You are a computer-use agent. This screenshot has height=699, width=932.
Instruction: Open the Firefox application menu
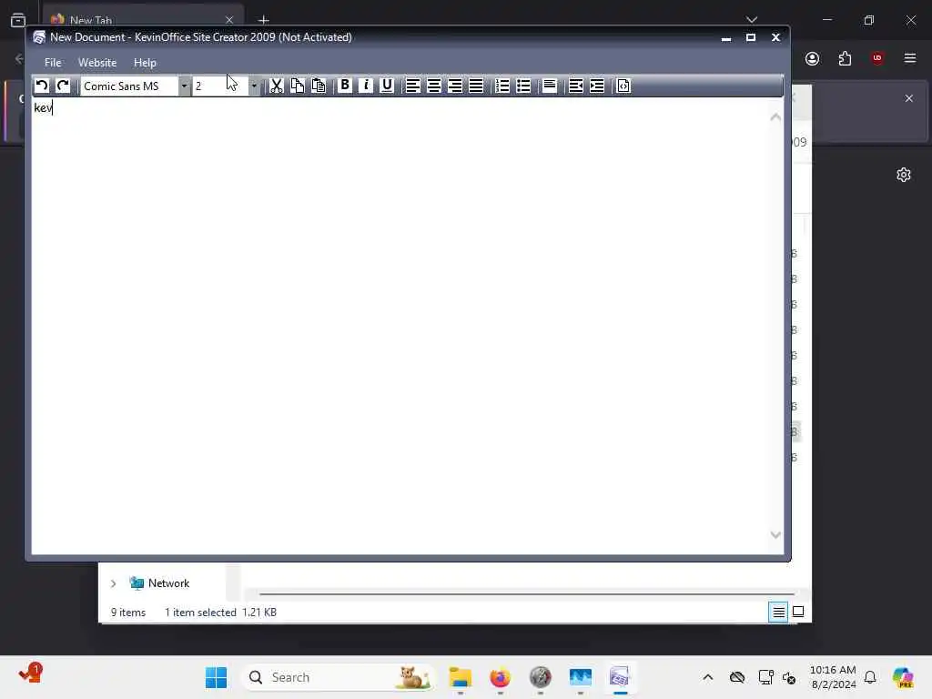point(910,58)
